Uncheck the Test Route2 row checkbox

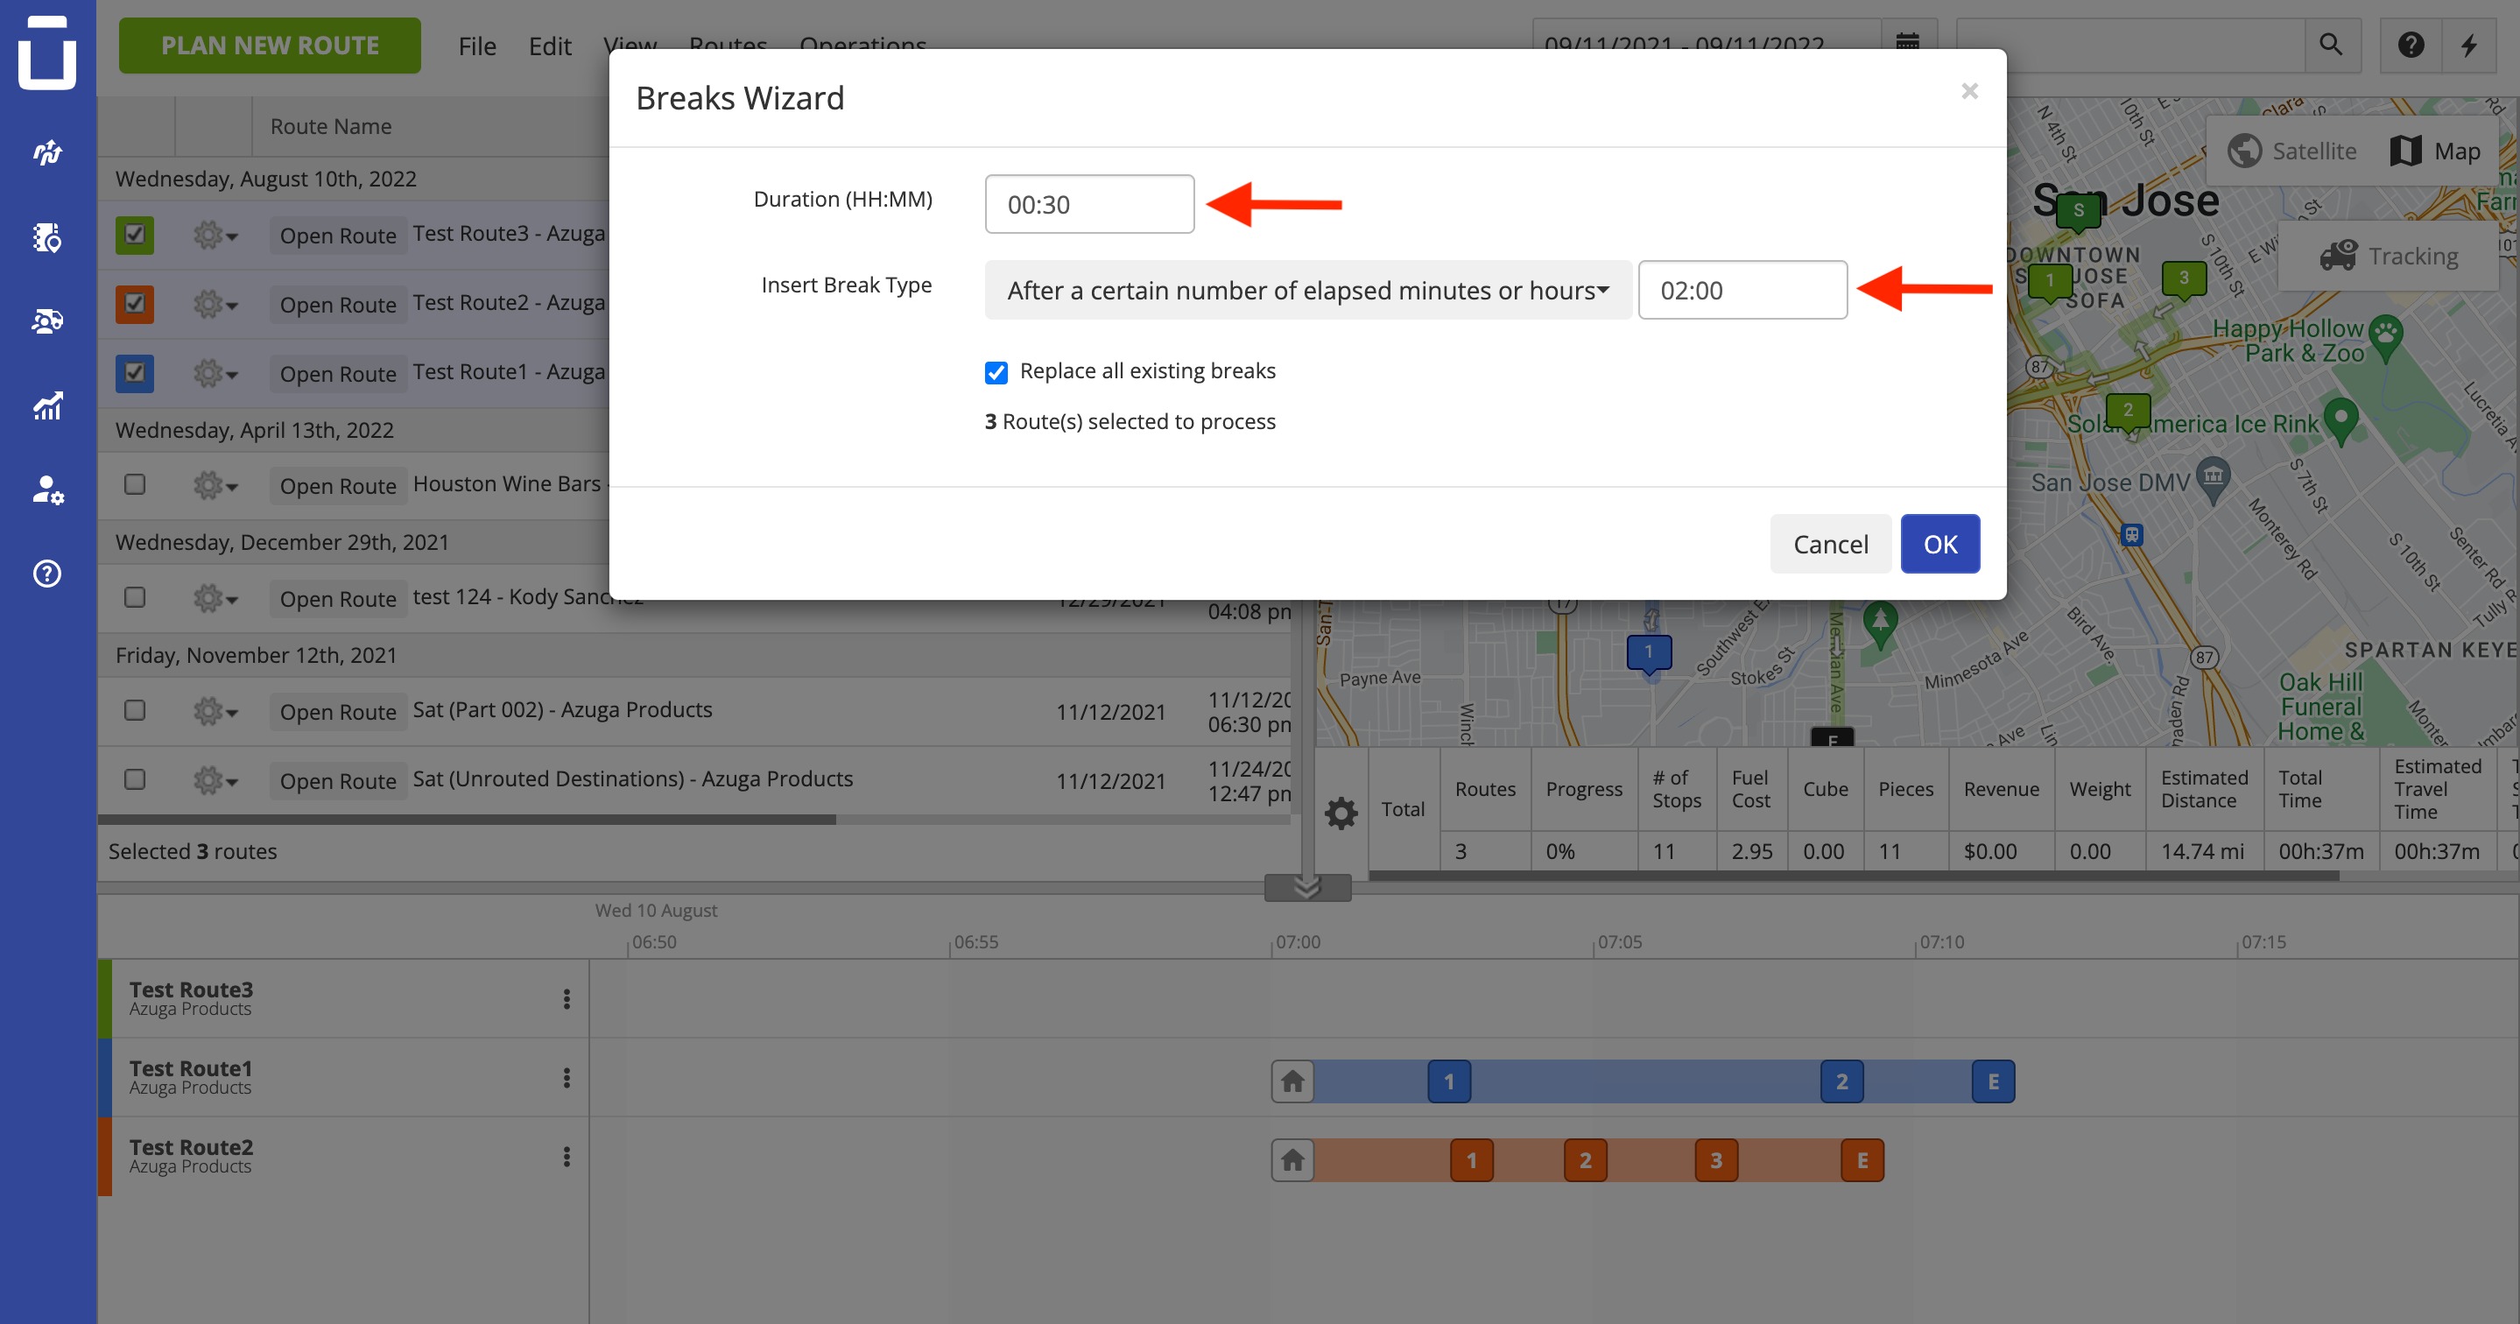[135, 303]
